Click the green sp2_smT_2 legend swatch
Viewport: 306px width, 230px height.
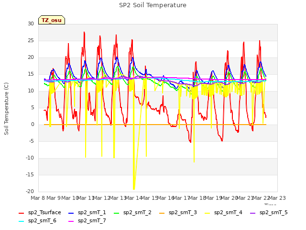117,213
